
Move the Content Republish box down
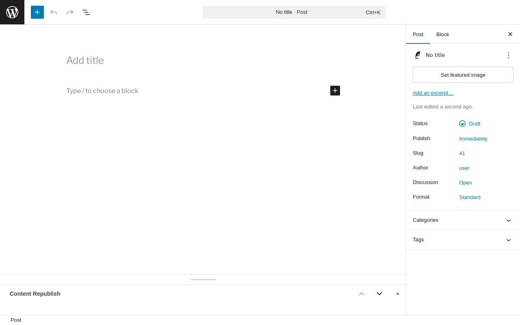click(x=379, y=294)
